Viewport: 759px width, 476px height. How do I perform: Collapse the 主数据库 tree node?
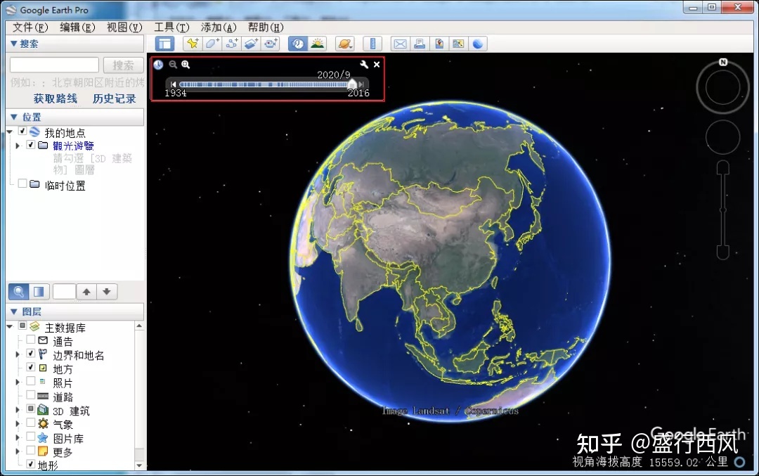[10, 326]
